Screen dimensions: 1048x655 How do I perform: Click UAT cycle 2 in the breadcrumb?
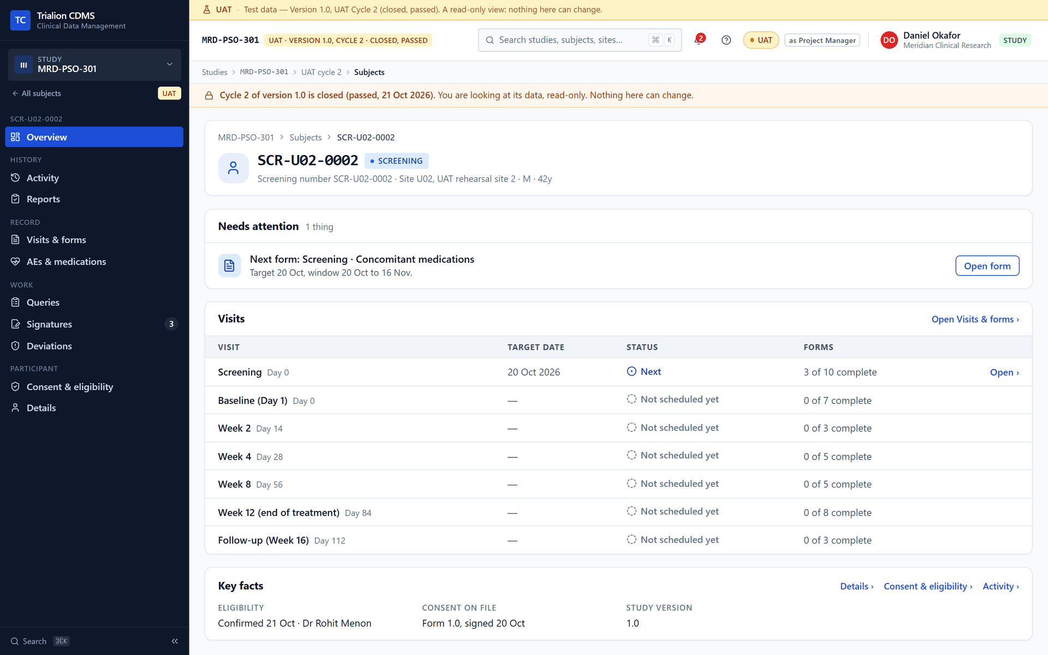(321, 72)
